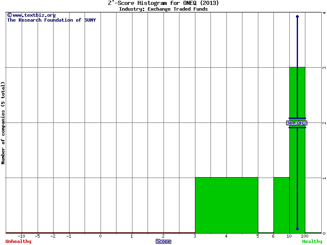Click the 30.3472 score value label

[x=297, y=123]
